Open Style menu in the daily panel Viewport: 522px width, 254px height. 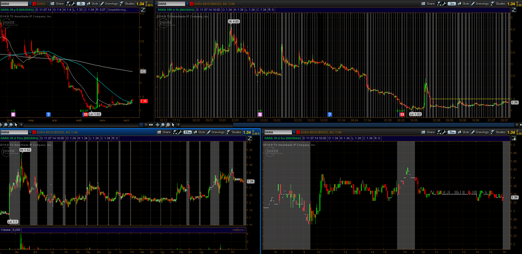[x=92, y=4]
